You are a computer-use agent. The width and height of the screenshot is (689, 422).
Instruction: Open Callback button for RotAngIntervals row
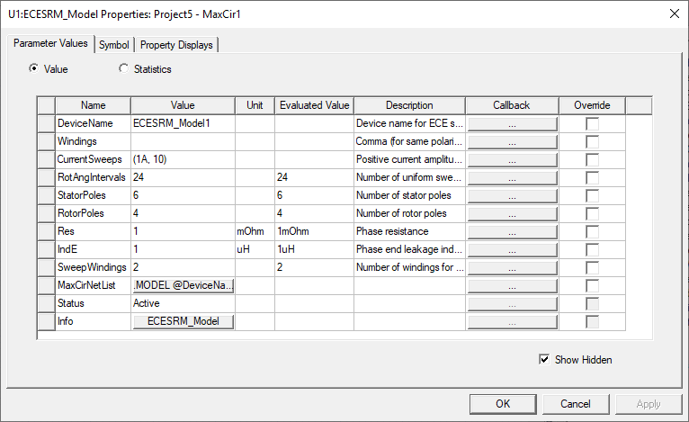[512, 178]
